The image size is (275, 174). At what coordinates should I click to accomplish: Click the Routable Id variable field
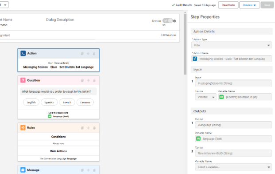click(245, 97)
